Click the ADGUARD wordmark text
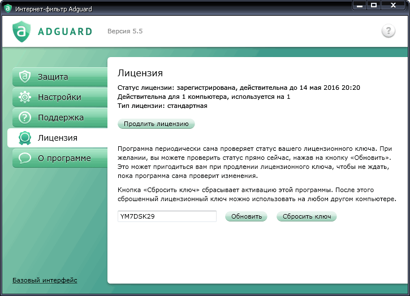Viewport: 410px width, 296px height. pos(65,32)
